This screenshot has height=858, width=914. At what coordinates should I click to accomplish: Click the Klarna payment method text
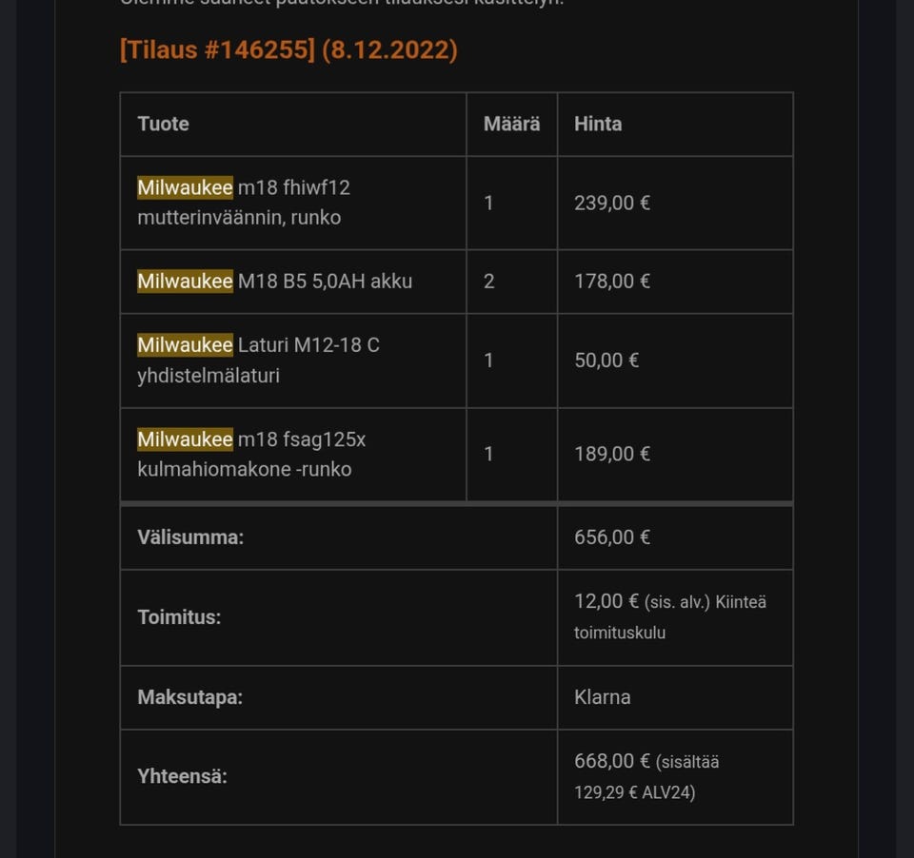[x=602, y=697]
